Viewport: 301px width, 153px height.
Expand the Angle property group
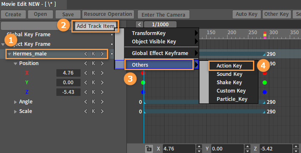click(15, 102)
